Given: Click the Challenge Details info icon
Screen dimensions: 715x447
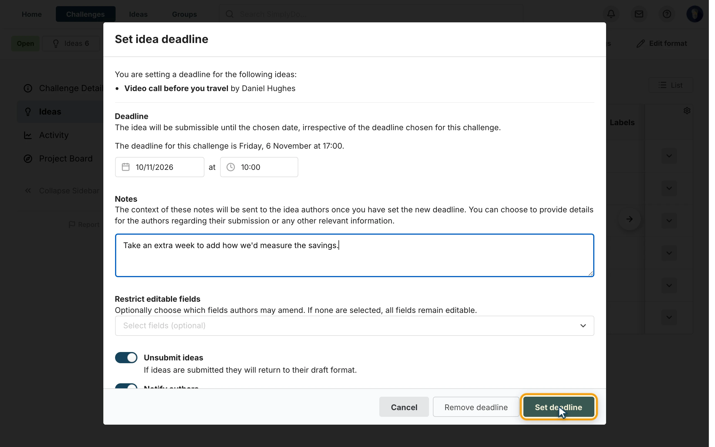Looking at the screenshot, I should tap(28, 88).
